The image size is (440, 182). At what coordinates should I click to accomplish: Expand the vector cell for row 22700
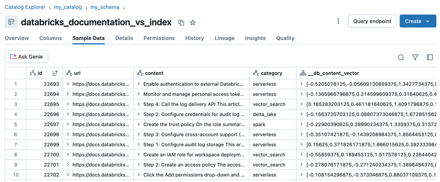tap(302, 154)
